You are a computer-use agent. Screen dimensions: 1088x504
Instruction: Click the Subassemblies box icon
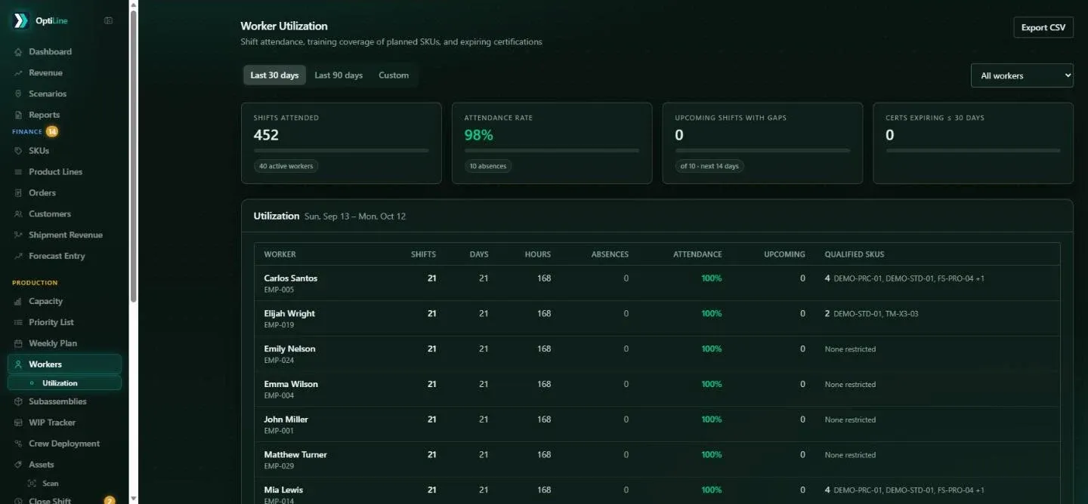[18, 402]
